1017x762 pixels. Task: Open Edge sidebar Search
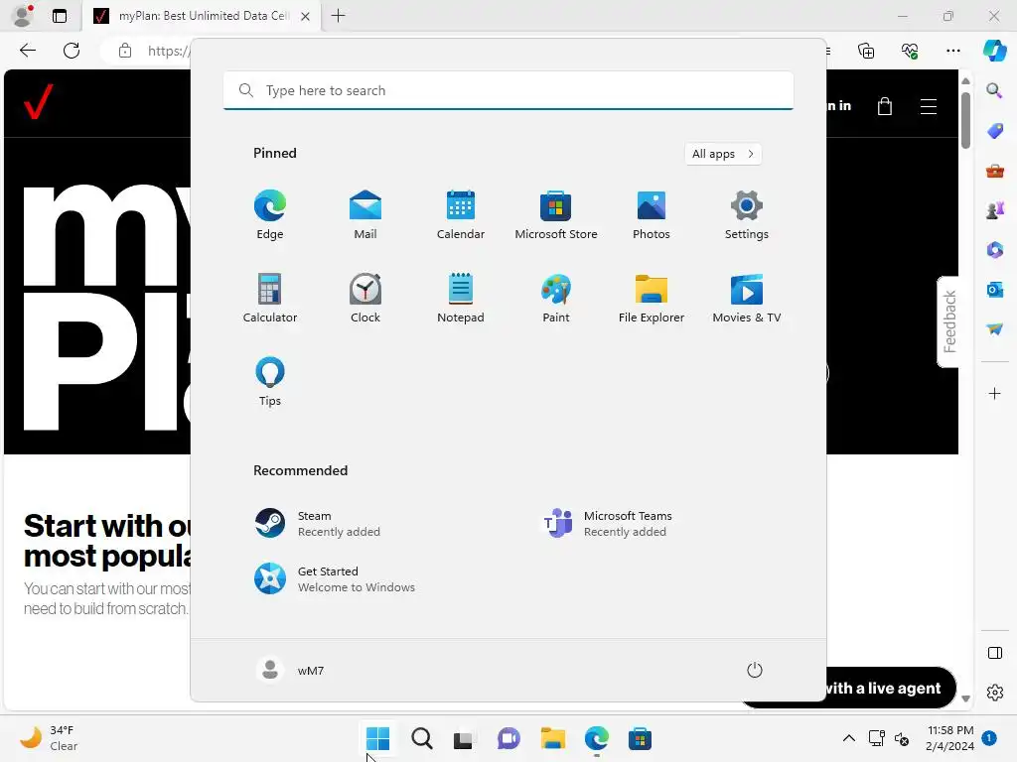[994, 90]
